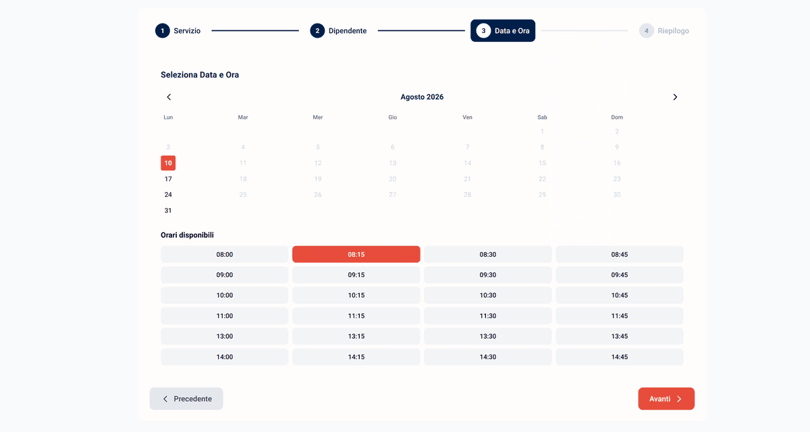Click the Avanti button
The height and width of the screenshot is (432, 810).
666,399
